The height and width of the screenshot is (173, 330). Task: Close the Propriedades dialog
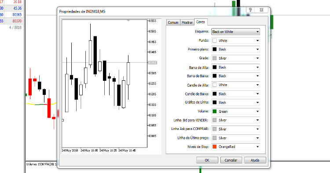(261, 10)
